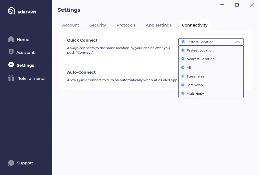Click the 'Allow Quick Connect to turn on' description
This screenshot has height=175, width=259.
tap(122, 80)
